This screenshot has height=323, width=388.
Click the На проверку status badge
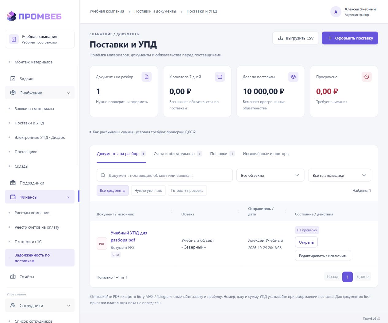pyautogui.click(x=307, y=230)
